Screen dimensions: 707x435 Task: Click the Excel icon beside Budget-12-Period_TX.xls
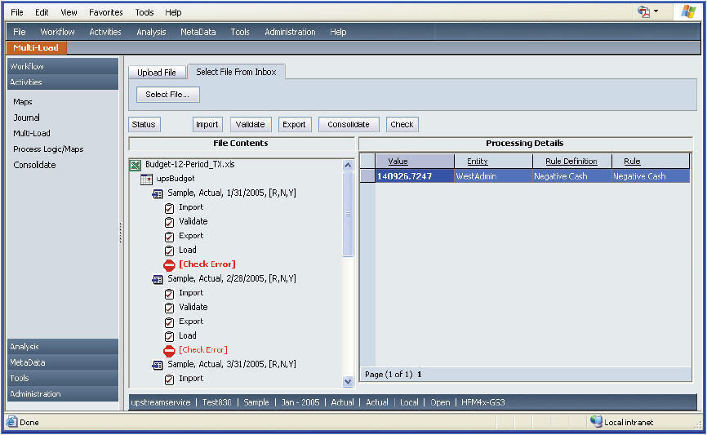136,165
